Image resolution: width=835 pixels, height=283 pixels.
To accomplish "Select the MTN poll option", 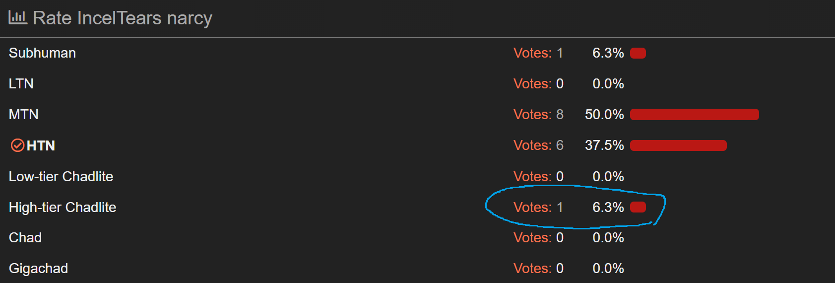I will pos(24,115).
